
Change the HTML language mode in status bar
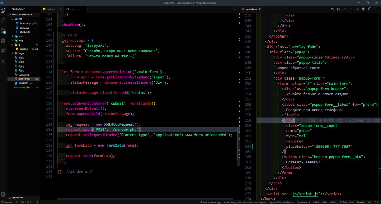click(333, 202)
